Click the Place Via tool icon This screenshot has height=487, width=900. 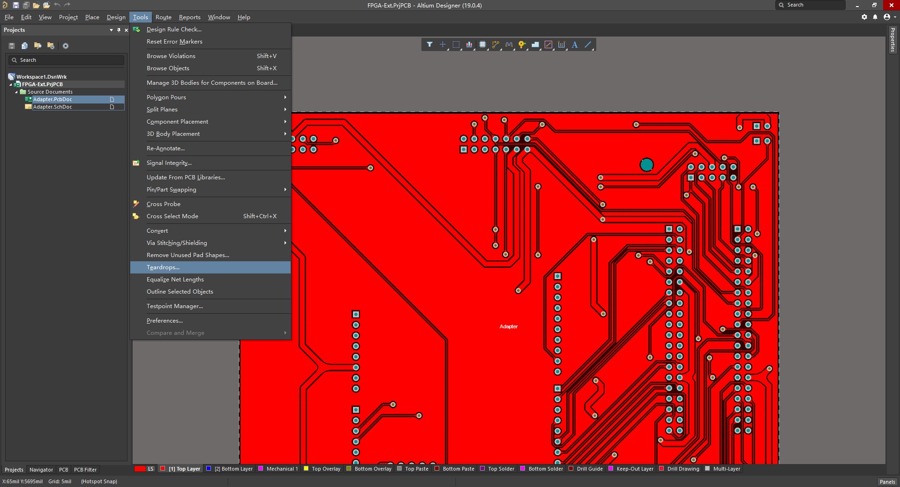click(522, 44)
